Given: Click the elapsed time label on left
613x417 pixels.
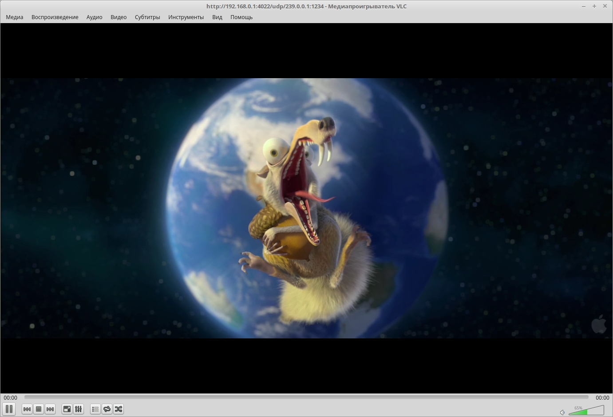Looking at the screenshot, I should coord(11,398).
